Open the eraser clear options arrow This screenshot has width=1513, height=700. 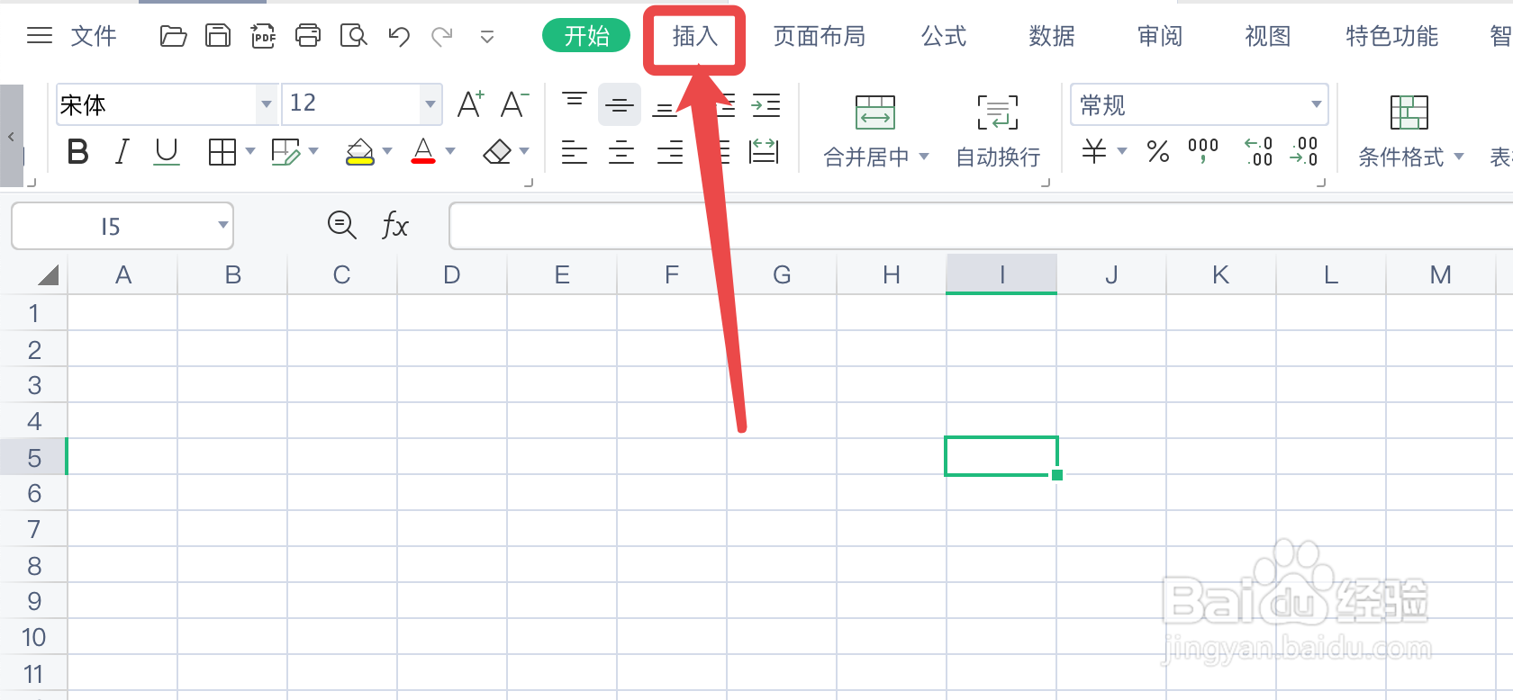(524, 151)
